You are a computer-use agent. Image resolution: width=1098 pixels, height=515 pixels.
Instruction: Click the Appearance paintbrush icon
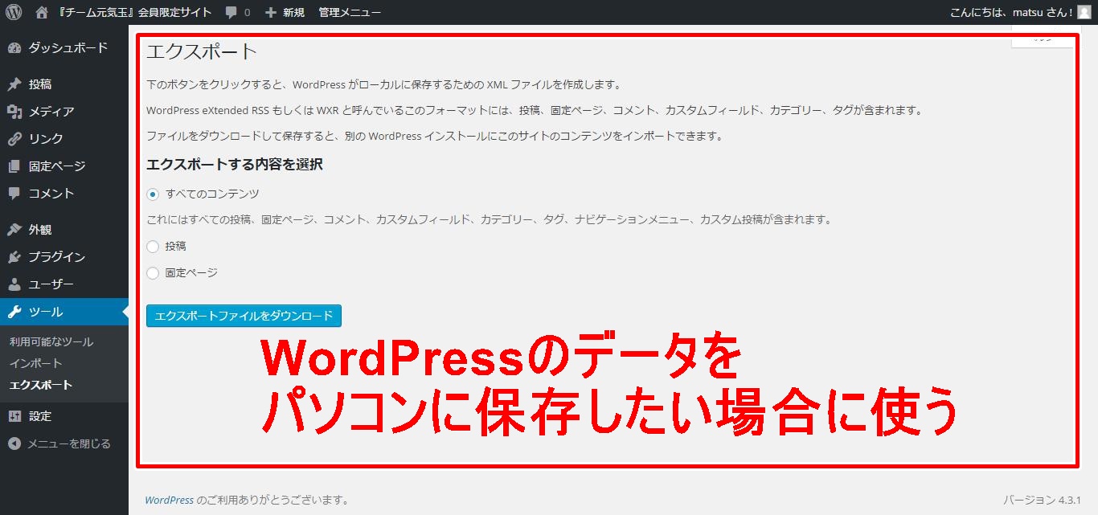(14, 230)
